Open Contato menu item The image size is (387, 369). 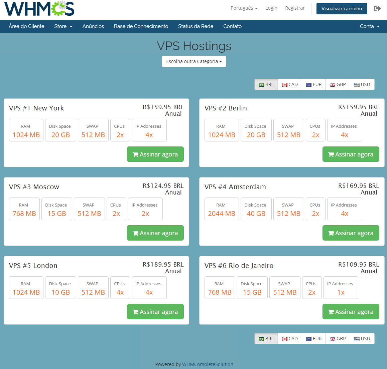click(232, 26)
